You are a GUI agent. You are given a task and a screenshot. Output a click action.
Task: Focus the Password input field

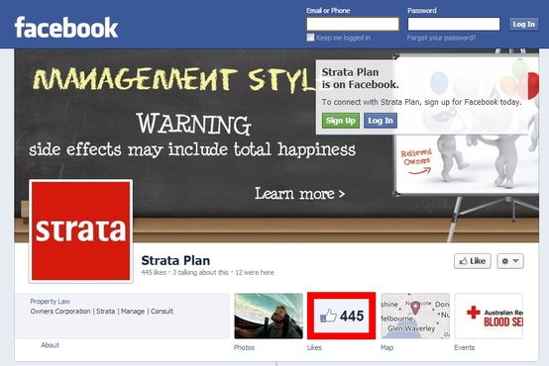click(454, 24)
